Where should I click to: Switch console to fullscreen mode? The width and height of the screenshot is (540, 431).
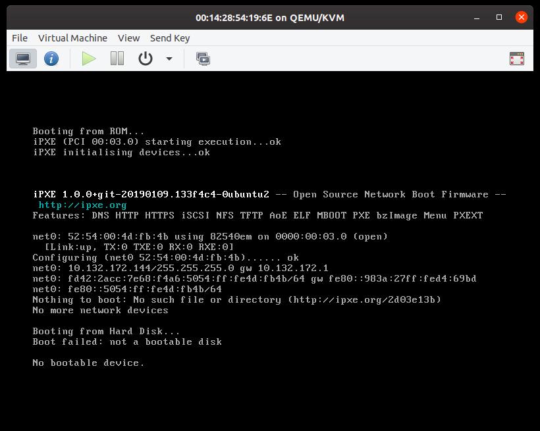(x=516, y=59)
